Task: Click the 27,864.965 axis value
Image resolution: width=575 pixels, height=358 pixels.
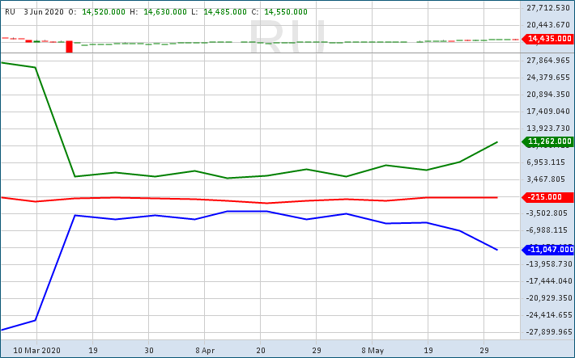Action: [x=548, y=61]
